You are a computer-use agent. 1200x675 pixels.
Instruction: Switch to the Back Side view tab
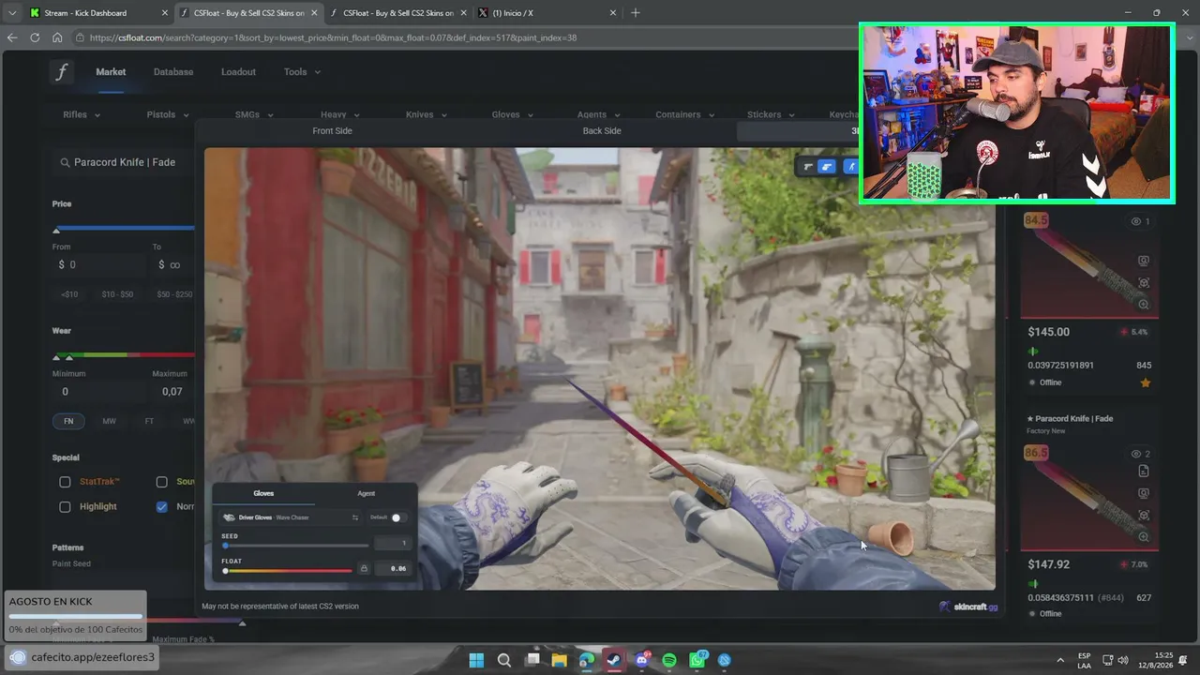(x=602, y=131)
